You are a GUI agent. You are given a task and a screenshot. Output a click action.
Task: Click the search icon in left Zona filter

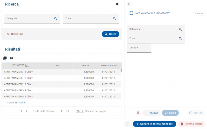[x=114, y=19]
